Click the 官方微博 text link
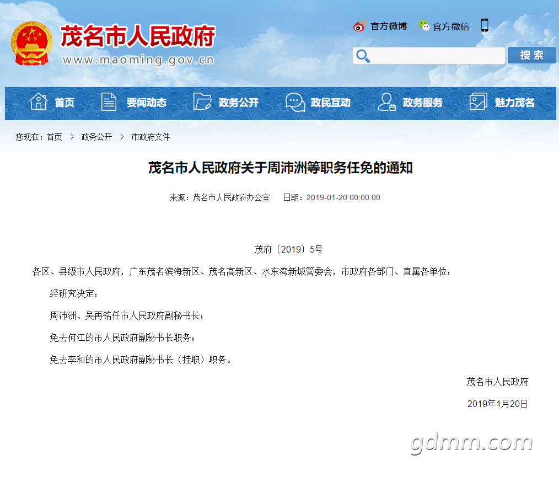 pos(389,26)
